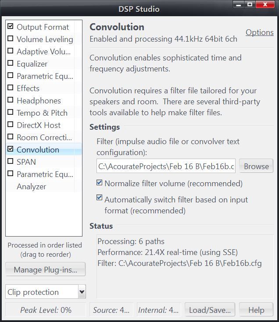Screen dimensions: 279x322
Task: Uncheck Normalize filter volume
Action: click(x=99, y=182)
